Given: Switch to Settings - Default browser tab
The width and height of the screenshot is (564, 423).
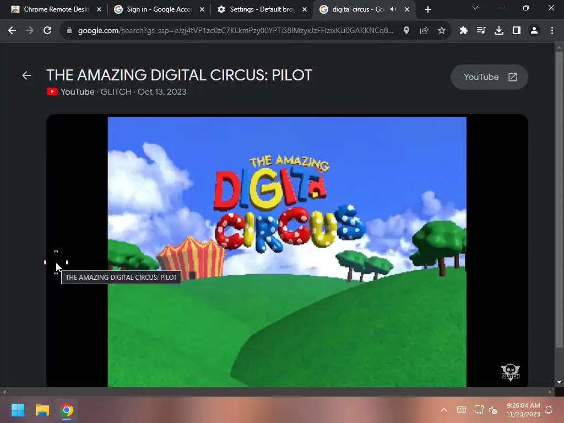Looking at the screenshot, I should pos(262,9).
